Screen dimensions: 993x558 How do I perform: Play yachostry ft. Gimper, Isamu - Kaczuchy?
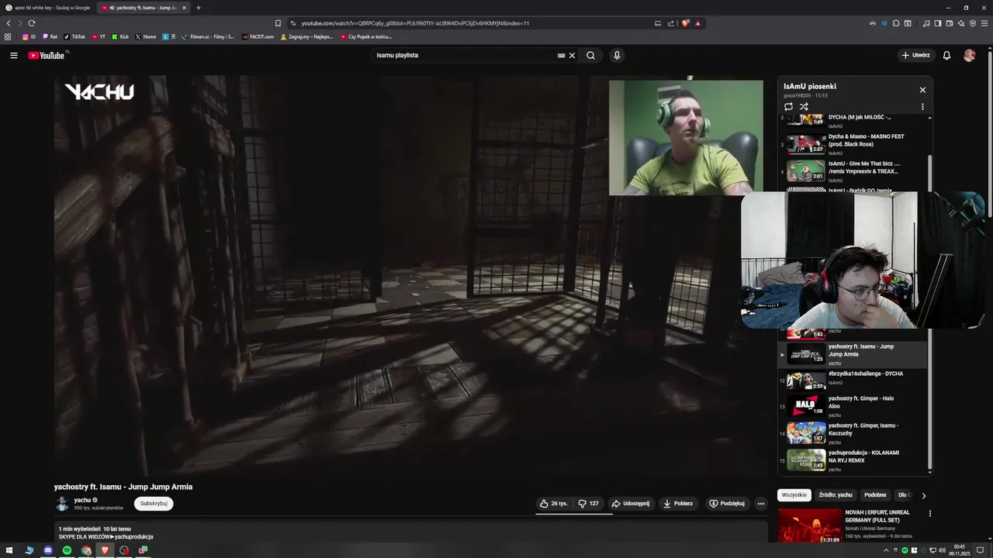click(853, 433)
